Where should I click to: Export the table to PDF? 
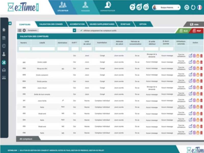[x=197, y=31]
